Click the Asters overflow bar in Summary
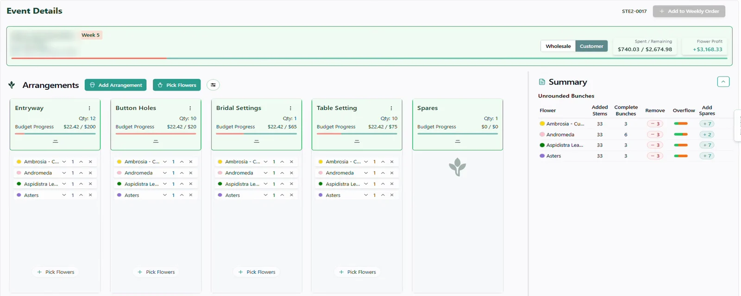This screenshot has height=296, width=741. (681, 156)
